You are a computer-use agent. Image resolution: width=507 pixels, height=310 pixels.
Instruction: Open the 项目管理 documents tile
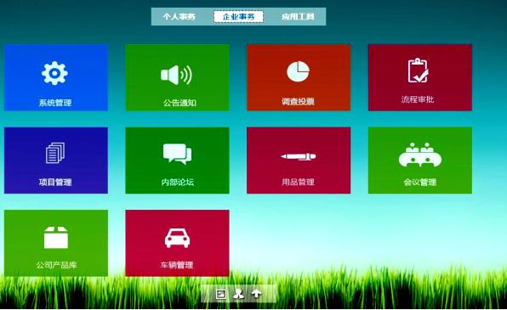(56, 161)
